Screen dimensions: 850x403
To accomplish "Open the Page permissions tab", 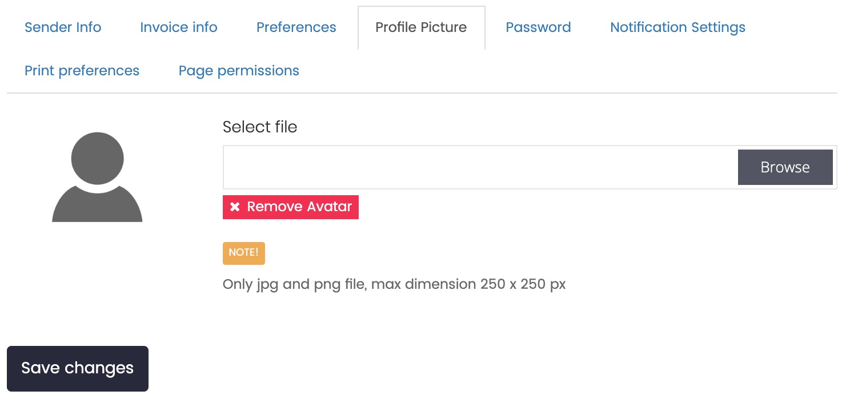I will pyautogui.click(x=239, y=71).
